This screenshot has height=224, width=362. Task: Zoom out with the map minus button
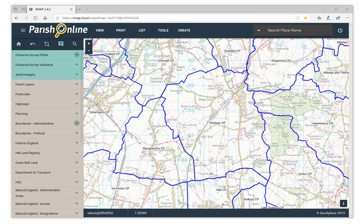[x=89, y=50]
